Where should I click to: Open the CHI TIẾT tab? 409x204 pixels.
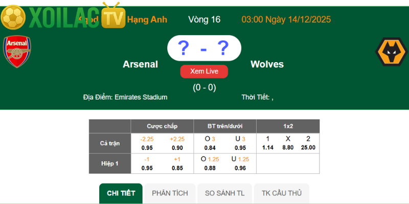[121, 193]
